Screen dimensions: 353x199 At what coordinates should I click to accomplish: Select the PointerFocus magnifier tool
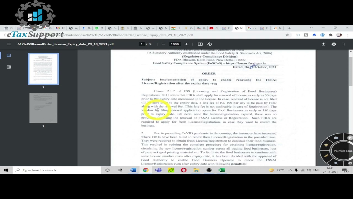[x=336, y=163]
